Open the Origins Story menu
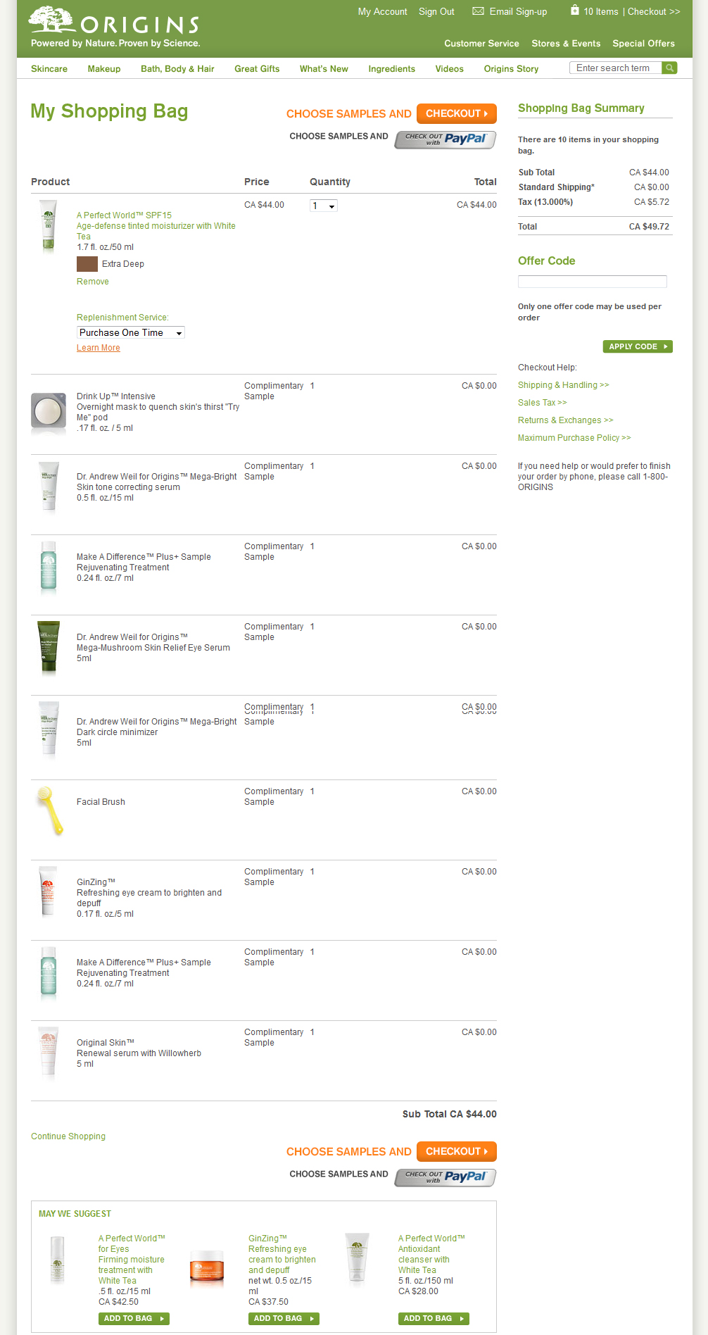 coord(511,69)
